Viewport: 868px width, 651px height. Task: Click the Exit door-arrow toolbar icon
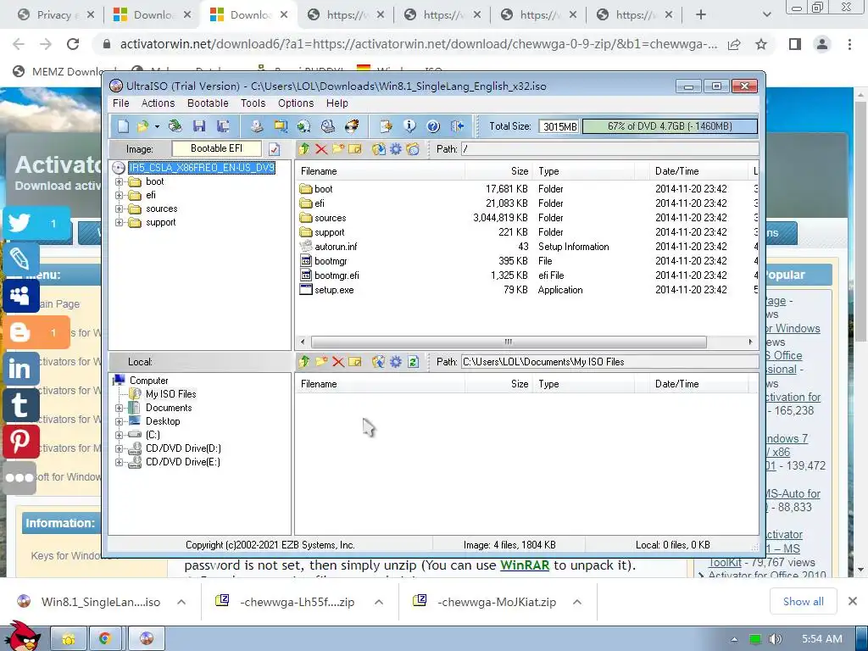click(x=457, y=126)
